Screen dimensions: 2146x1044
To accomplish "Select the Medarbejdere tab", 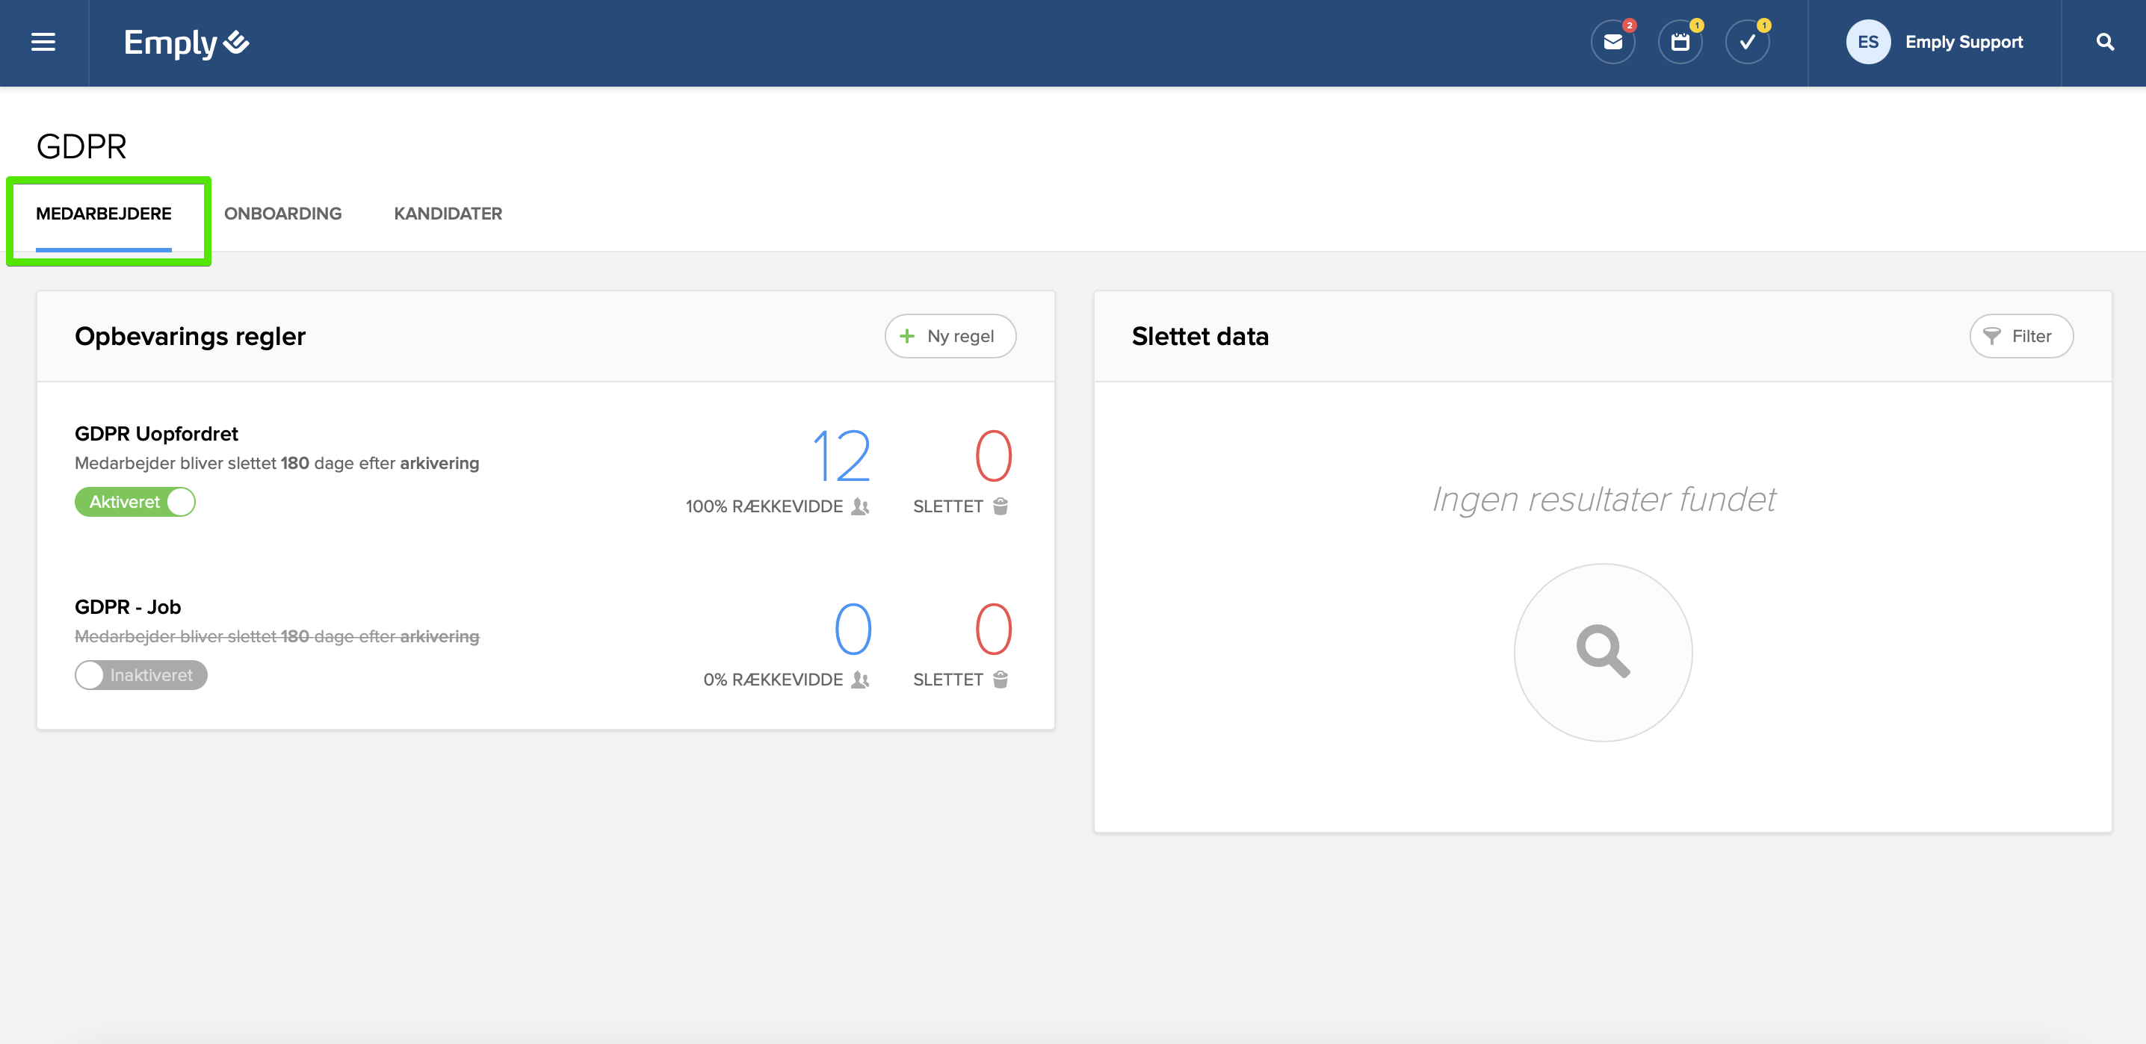I will click(x=103, y=214).
